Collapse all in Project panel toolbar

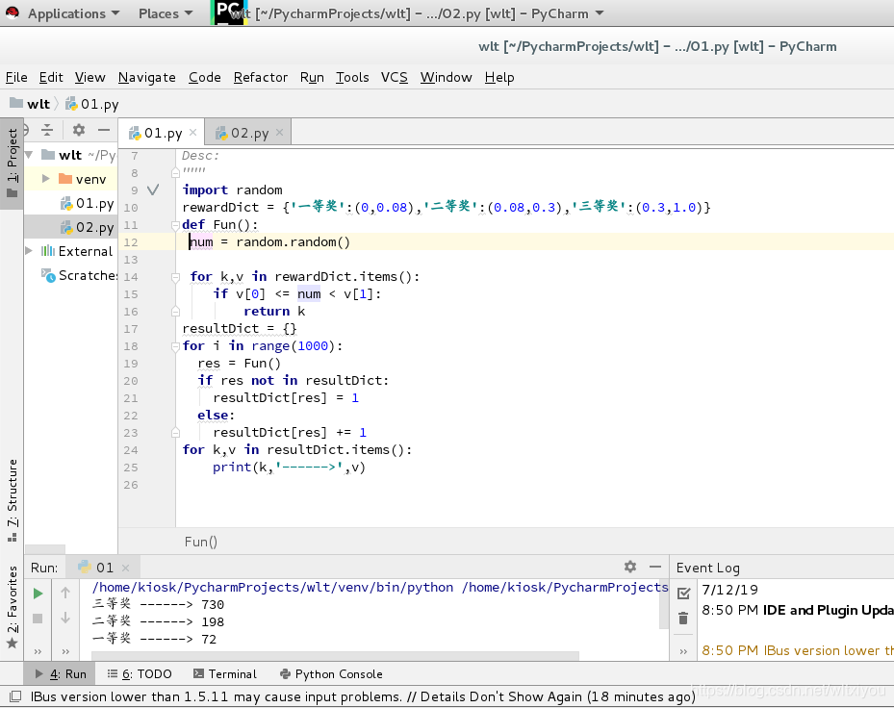pos(47,130)
